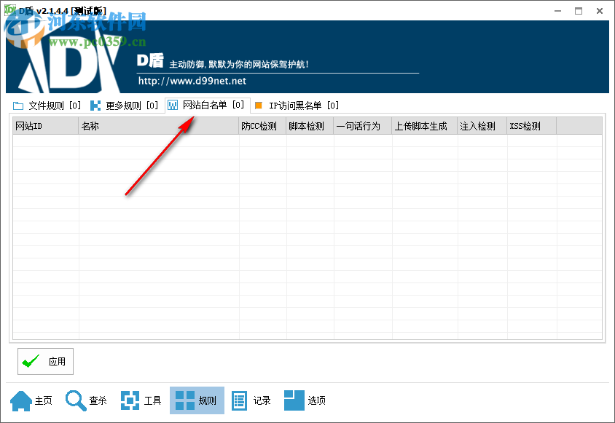Open the 记录 log list icon
This screenshot has width=615, height=423.
click(x=239, y=400)
